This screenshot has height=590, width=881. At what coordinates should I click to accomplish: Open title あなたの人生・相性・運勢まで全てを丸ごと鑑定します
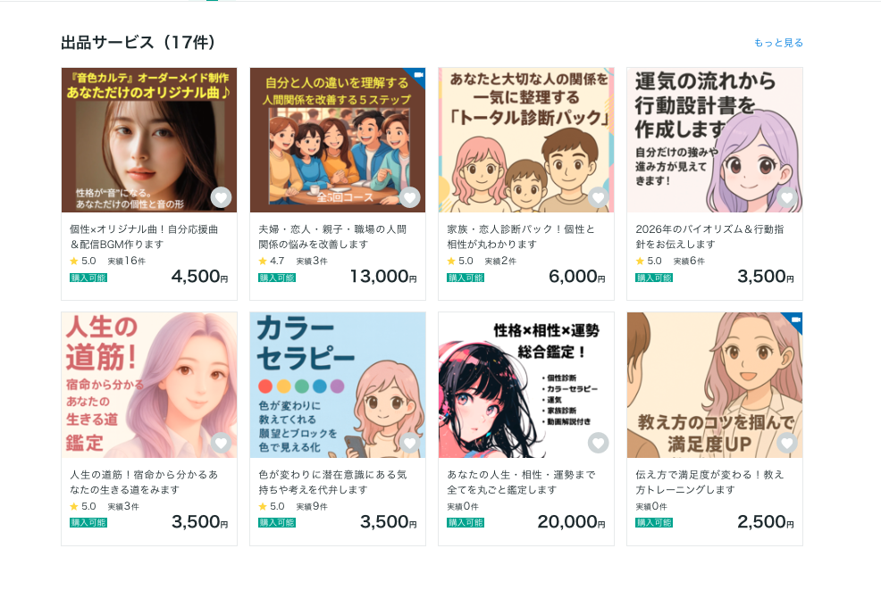520,482
